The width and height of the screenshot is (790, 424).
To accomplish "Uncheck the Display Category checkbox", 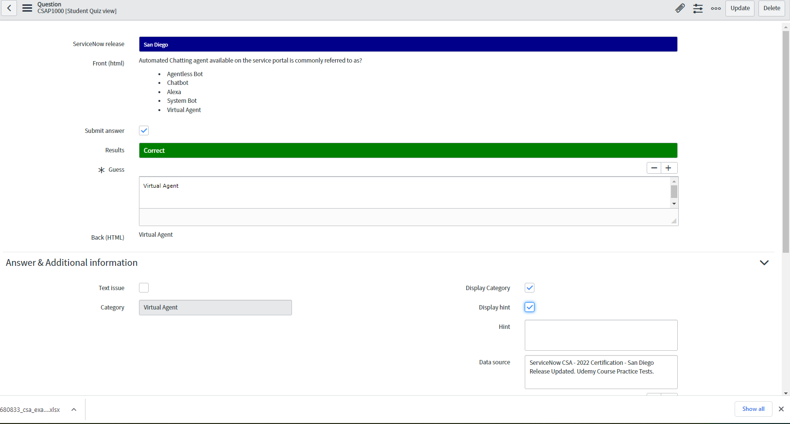I will 530,288.
